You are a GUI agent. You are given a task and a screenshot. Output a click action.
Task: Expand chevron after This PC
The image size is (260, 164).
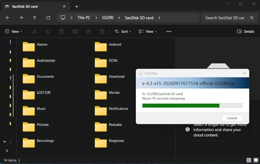(96, 18)
